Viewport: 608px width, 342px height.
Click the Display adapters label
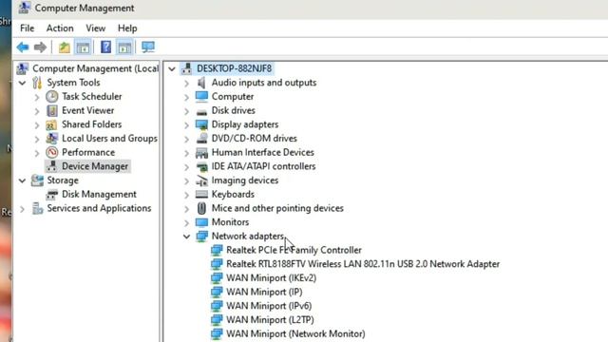[245, 124]
